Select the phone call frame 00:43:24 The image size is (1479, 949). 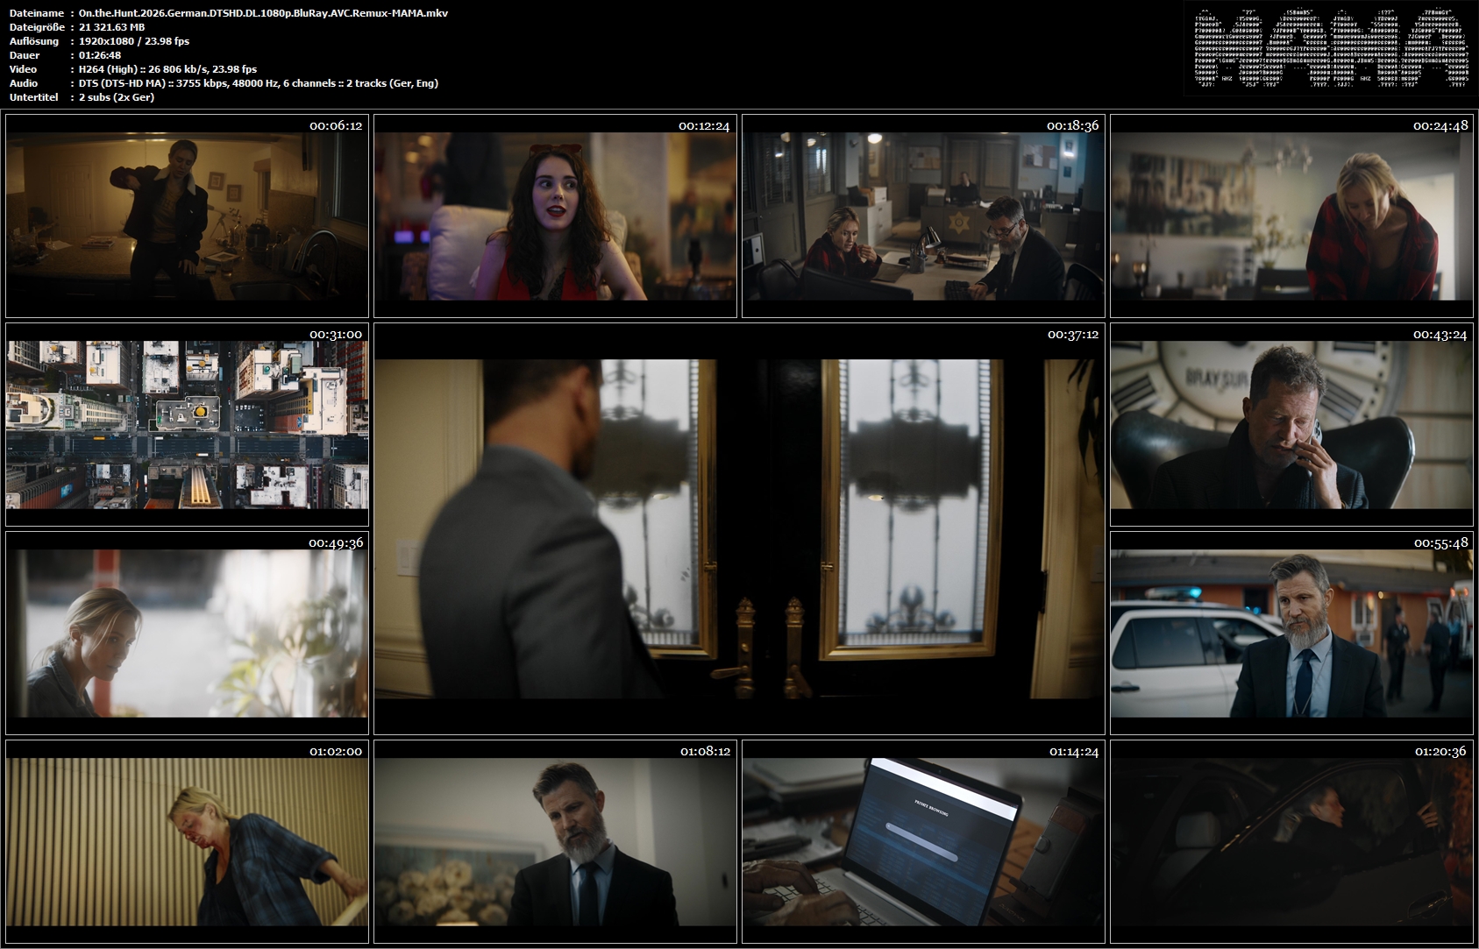tap(1291, 424)
